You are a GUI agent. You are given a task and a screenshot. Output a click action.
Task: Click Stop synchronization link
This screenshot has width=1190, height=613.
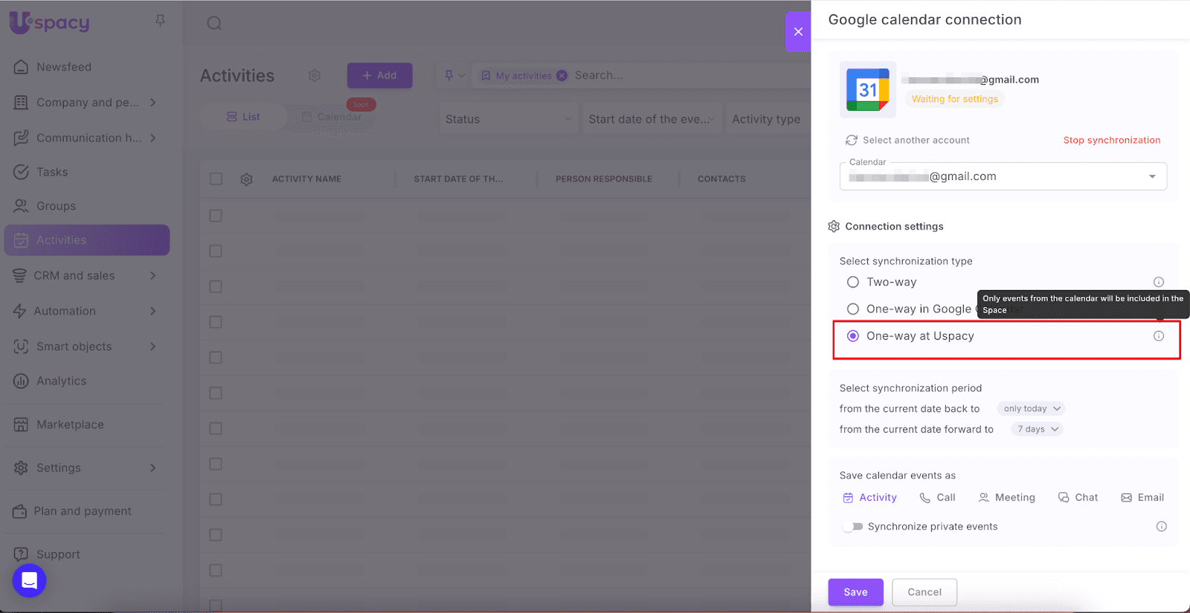[1111, 140]
